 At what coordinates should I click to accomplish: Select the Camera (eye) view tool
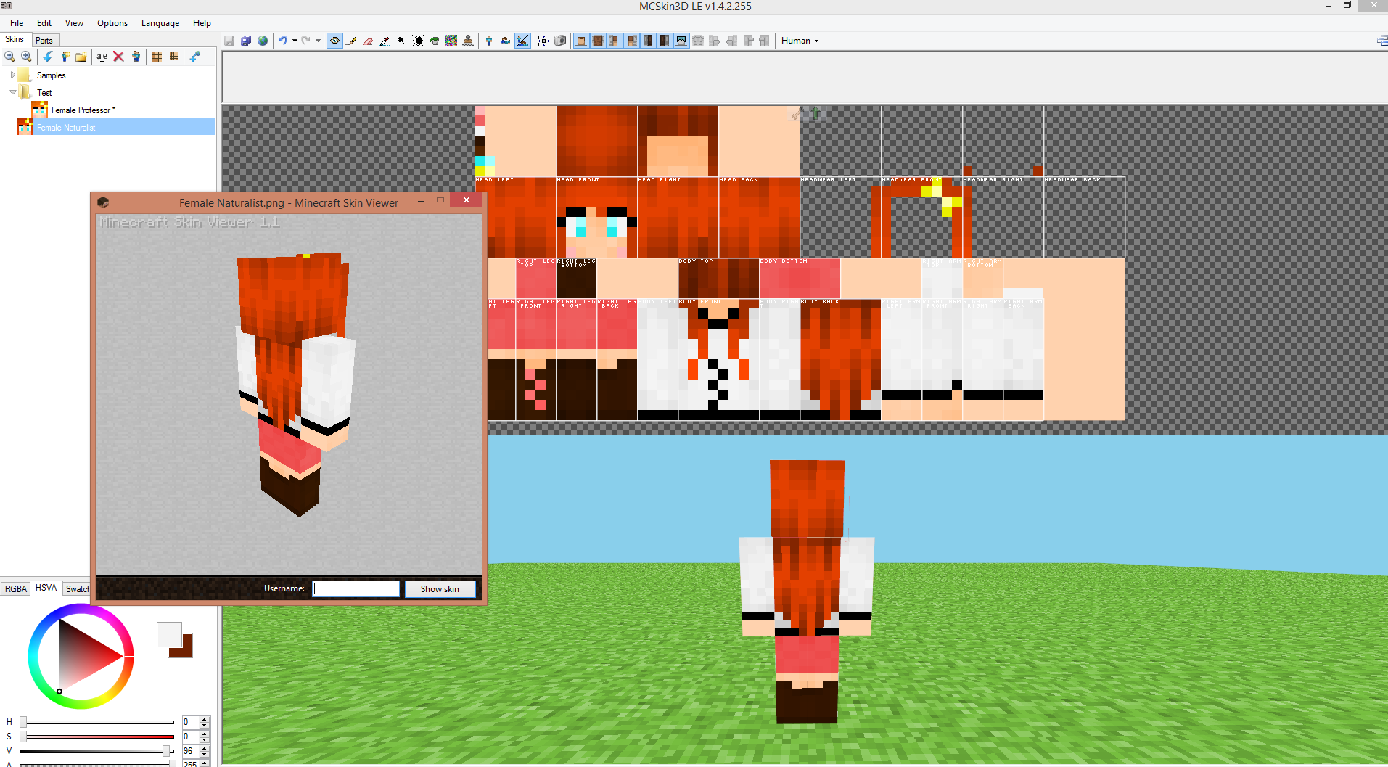[x=334, y=41]
